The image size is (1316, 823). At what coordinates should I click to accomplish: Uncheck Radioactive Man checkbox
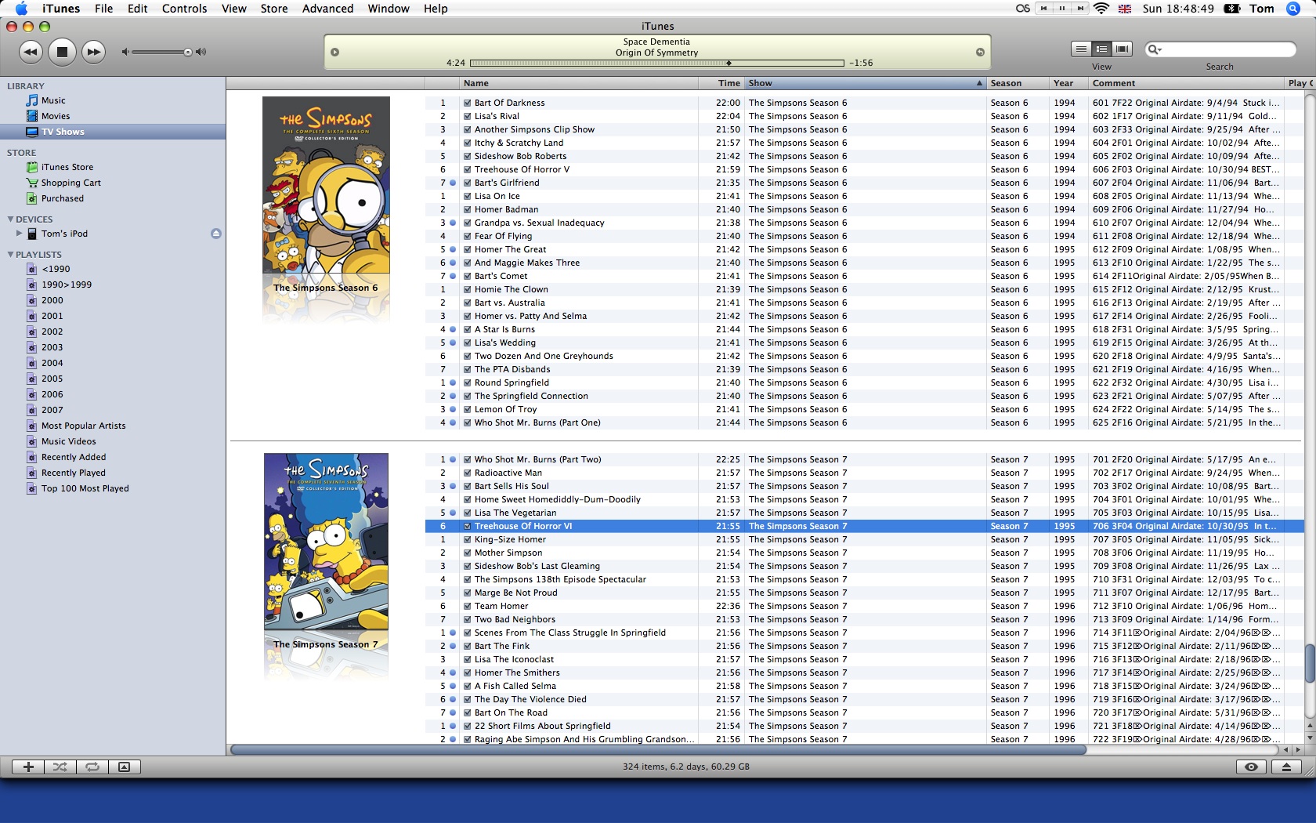coord(468,473)
